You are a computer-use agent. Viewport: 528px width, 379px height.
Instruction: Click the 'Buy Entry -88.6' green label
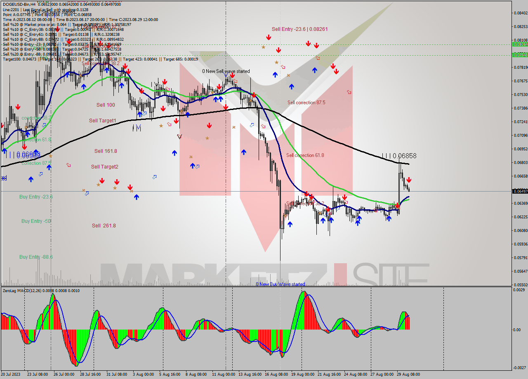pos(36,257)
